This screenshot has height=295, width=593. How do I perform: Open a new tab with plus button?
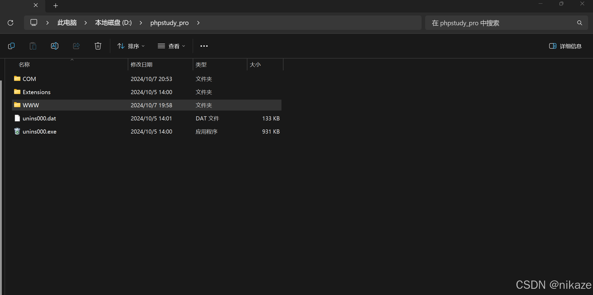(55, 6)
